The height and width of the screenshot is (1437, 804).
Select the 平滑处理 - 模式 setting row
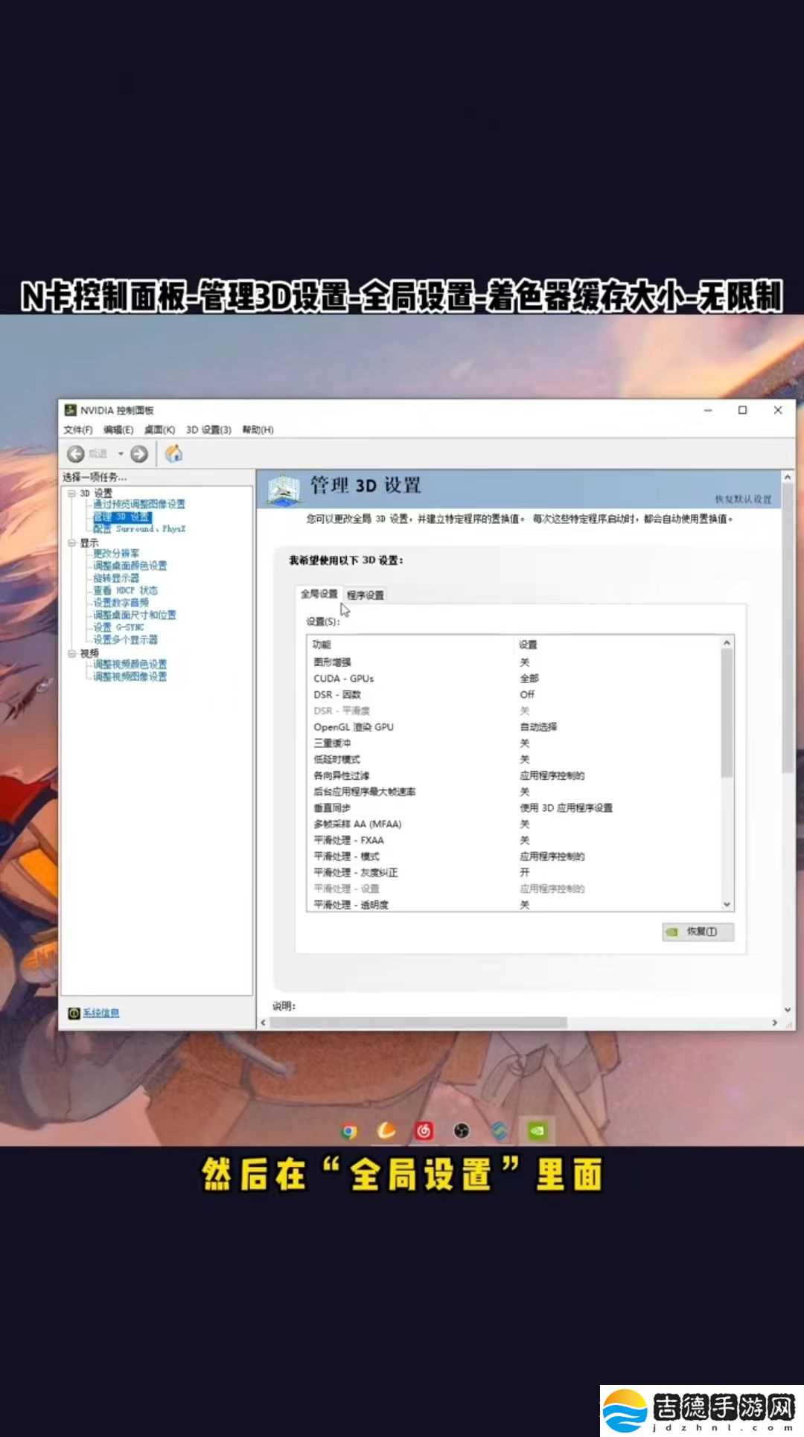[514, 857]
